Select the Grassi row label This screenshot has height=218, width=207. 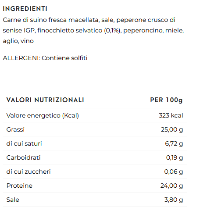15,129
